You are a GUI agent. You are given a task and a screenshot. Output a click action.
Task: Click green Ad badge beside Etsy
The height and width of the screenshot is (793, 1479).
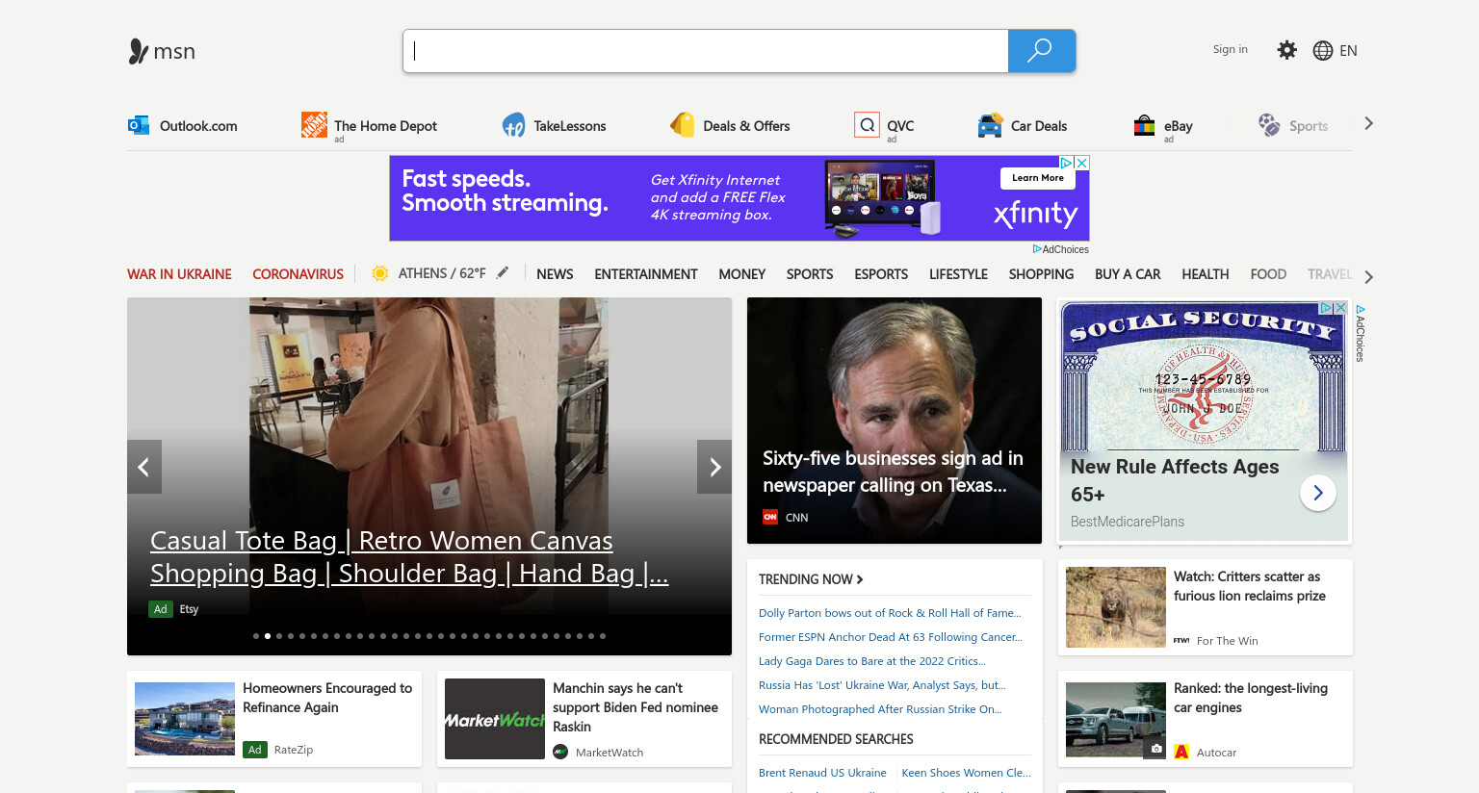pyautogui.click(x=161, y=609)
